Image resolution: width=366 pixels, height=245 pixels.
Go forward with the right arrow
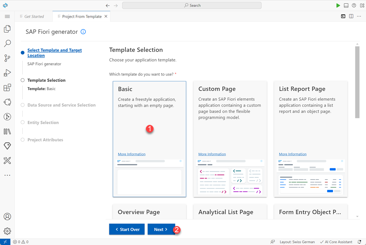[116, 5]
